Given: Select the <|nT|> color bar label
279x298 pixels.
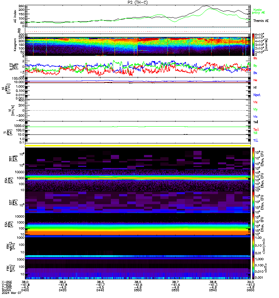Looking at the screenshot, I should 266,268.
